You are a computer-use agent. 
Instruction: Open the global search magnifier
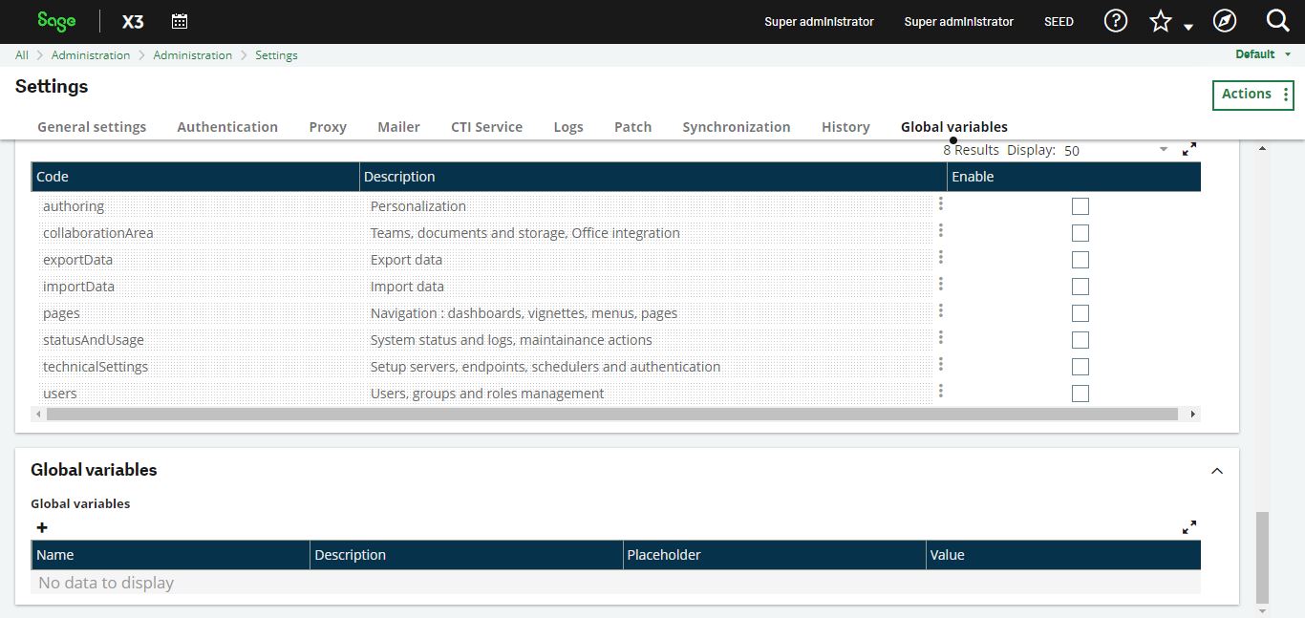tap(1277, 20)
